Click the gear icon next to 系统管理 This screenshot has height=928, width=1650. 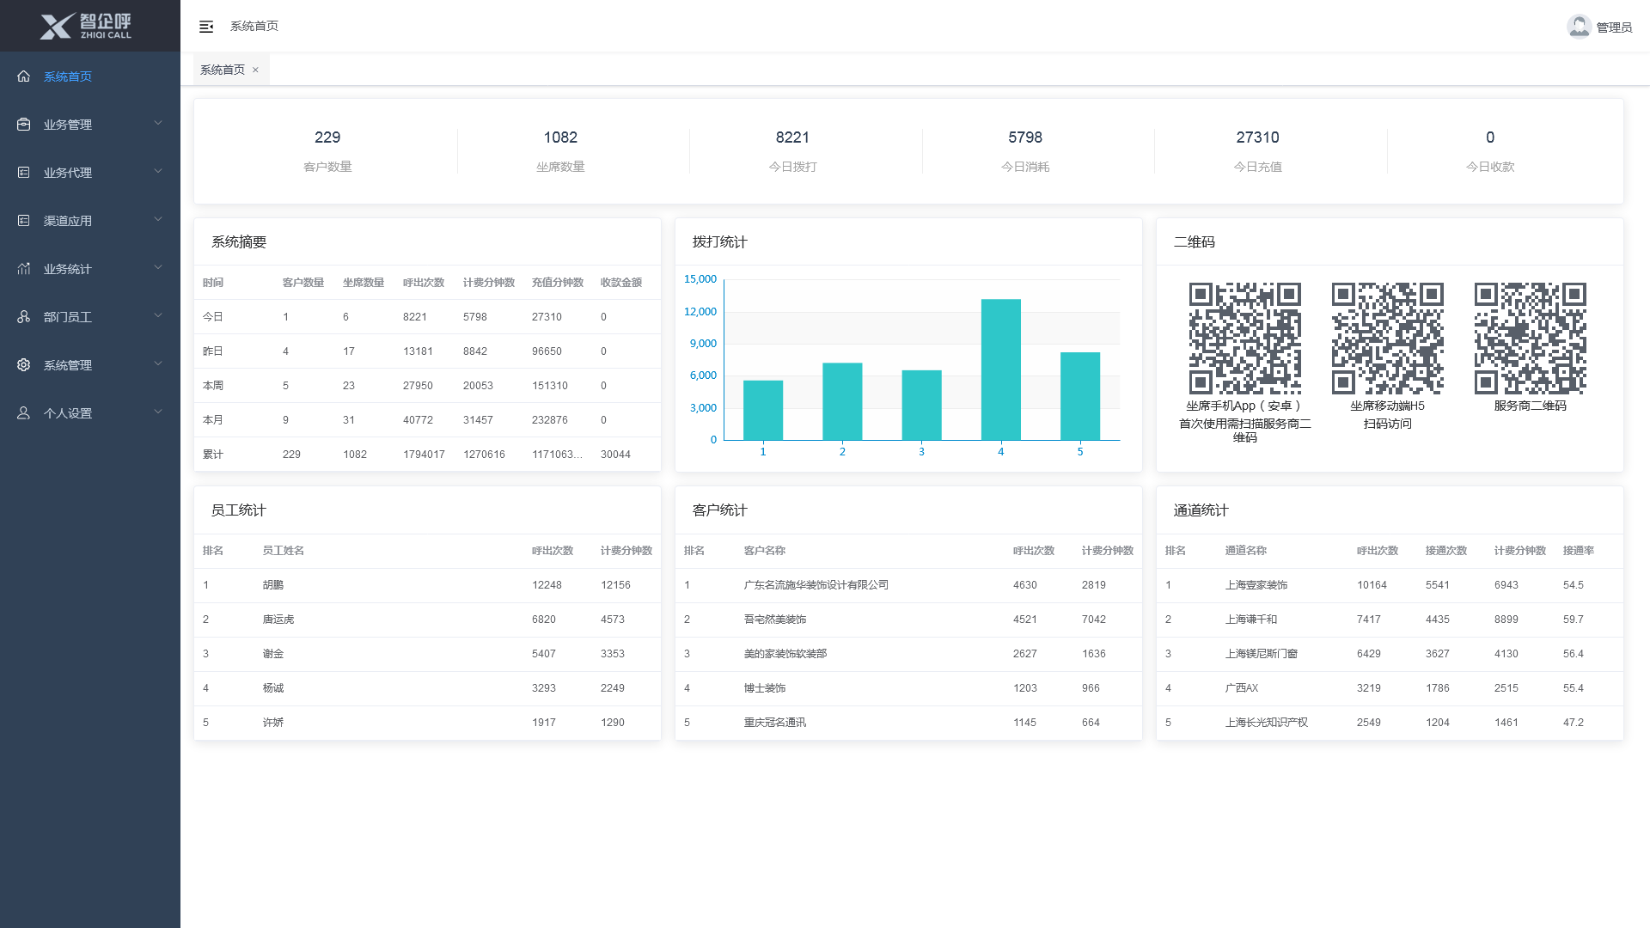click(x=24, y=365)
